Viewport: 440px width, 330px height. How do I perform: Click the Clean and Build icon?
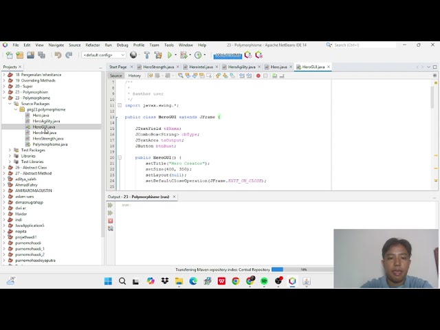(158, 55)
